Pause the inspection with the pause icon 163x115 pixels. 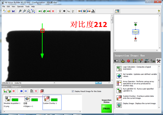(64, 11)
